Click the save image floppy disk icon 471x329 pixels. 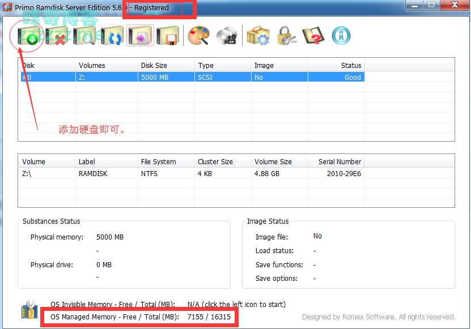(168, 37)
